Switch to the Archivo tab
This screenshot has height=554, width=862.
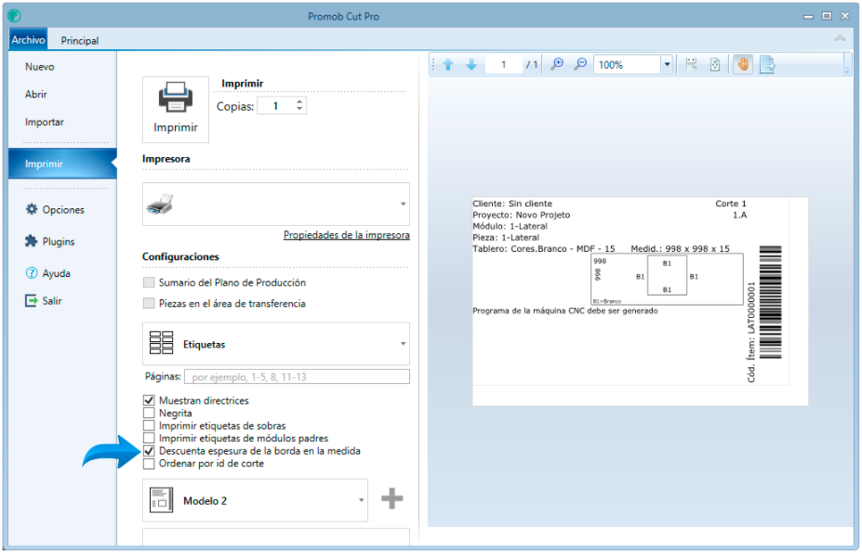[x=28, y=40]
